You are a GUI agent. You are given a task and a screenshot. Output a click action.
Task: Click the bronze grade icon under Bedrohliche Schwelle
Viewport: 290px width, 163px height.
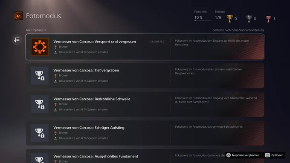coord(55,105)
